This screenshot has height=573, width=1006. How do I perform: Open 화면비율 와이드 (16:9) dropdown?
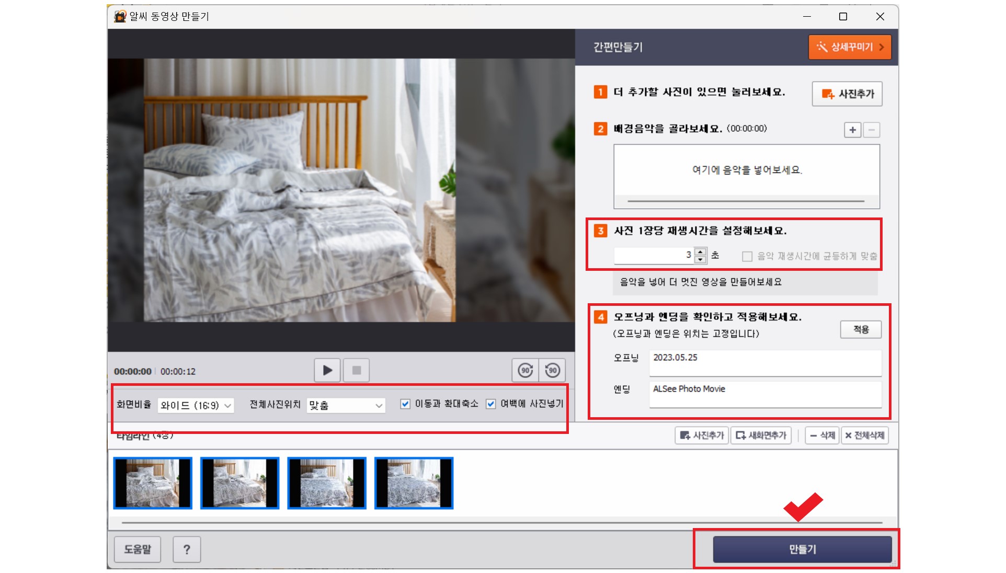pos(196,406)
